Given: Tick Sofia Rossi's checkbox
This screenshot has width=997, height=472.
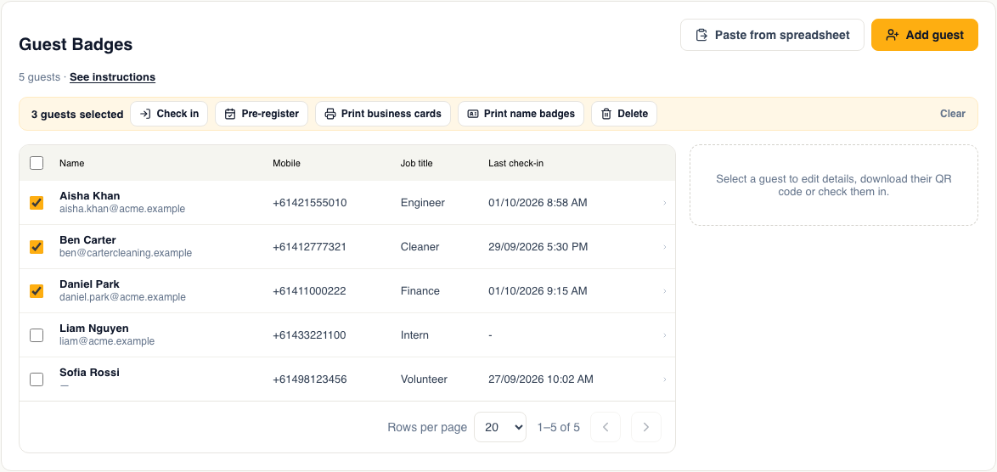Looking at the screenshot, I should (x=37, y=379).
